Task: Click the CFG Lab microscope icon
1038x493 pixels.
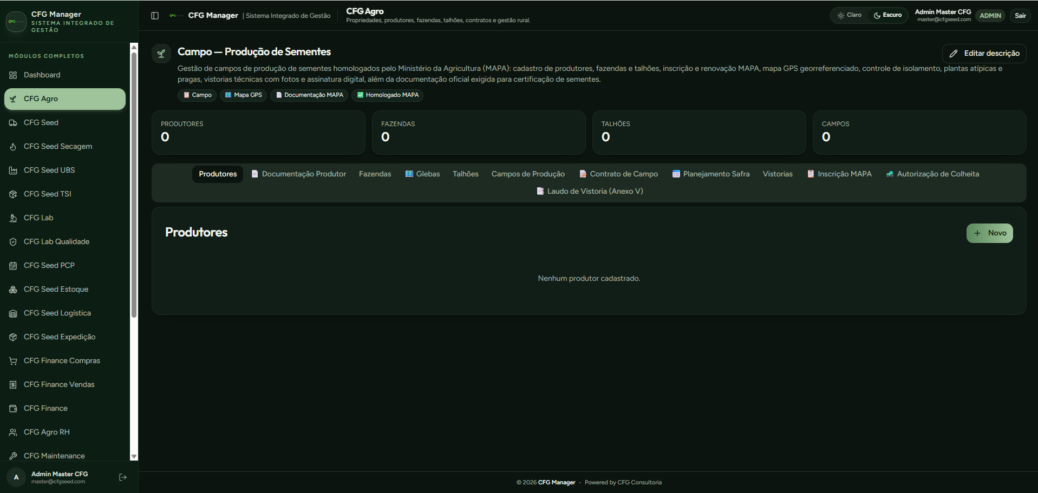Action: click(13, 218)
